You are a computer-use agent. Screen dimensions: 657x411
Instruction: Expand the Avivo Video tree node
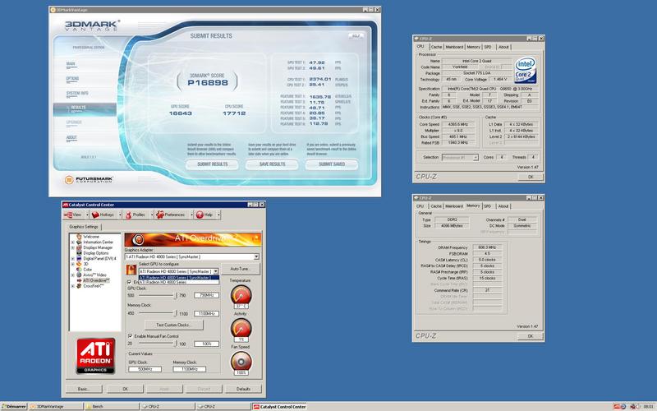point(72,275)
